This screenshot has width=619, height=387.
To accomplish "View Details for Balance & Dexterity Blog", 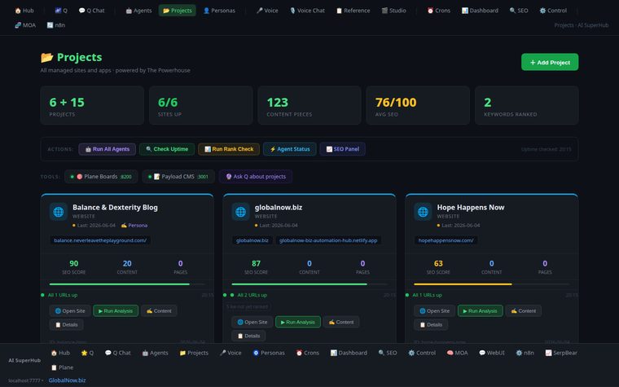I will (x=66, y=324).
